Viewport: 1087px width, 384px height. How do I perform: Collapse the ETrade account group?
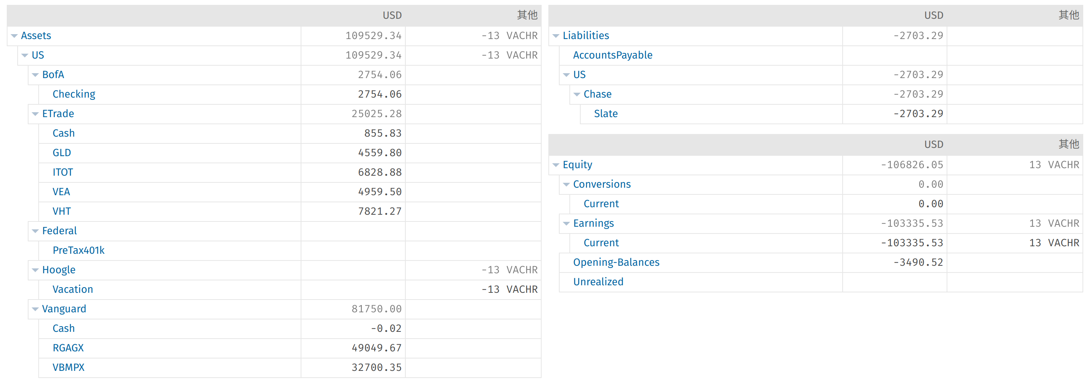(35, 114)
